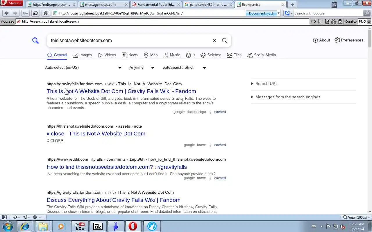Clear the search query with X
Image resolution: width=372 pixels, height=232 pixels.
pos(214,41)
